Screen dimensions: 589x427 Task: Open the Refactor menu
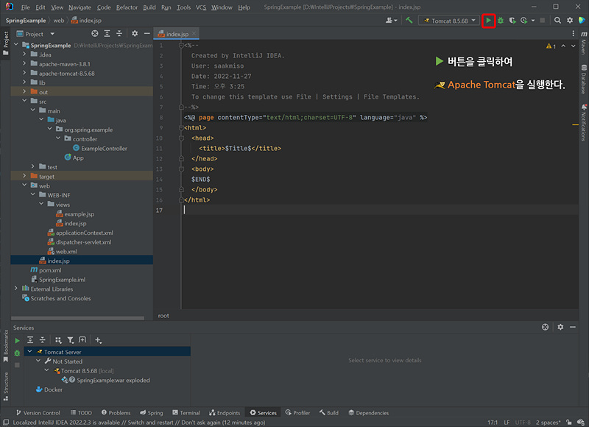tap(127, 7)
